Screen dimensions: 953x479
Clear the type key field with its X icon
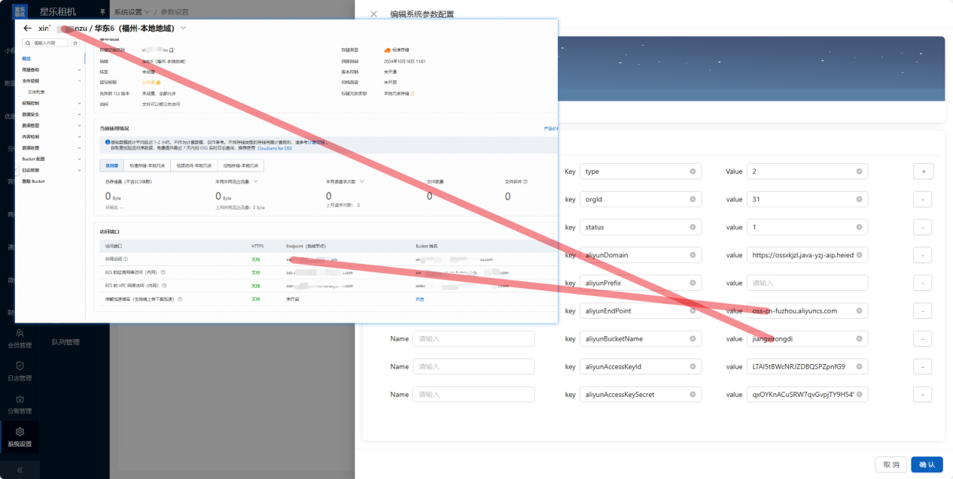pyautogui.click(x=693, y=171)
